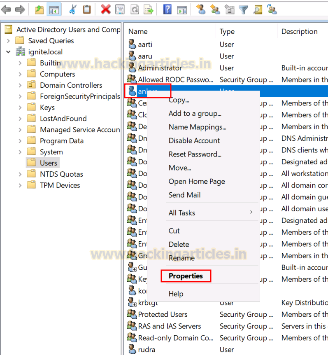Select Disable Account menu entry

tap(194, 140)
